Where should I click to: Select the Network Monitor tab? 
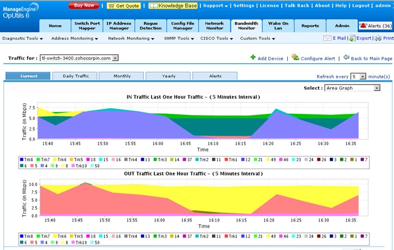pos(215,26)
